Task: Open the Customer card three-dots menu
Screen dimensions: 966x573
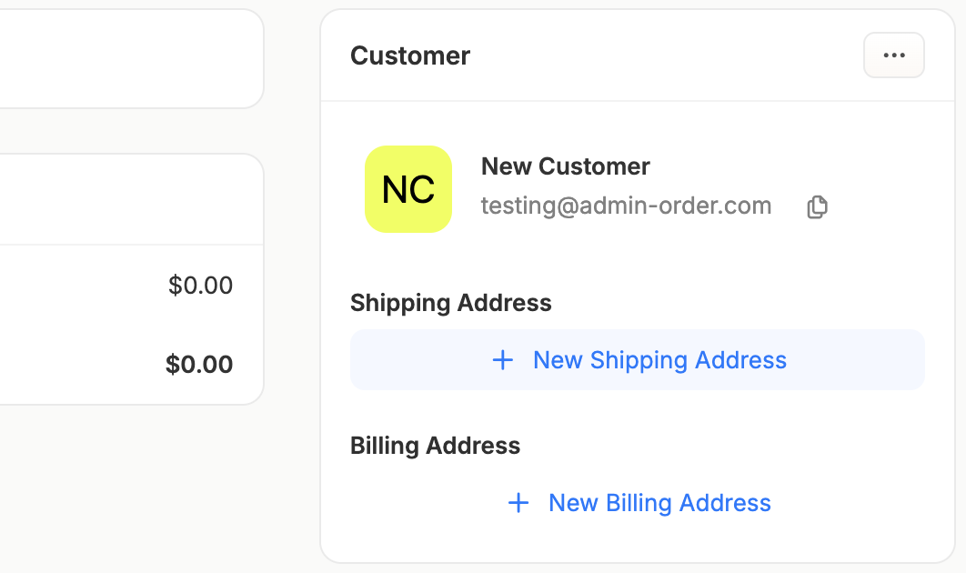Action: click(x=893, y=55)
